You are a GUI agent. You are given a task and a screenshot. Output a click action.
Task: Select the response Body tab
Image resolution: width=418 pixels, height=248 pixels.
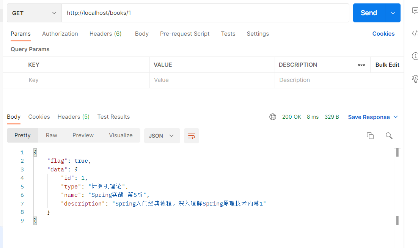tap(14, 117)
